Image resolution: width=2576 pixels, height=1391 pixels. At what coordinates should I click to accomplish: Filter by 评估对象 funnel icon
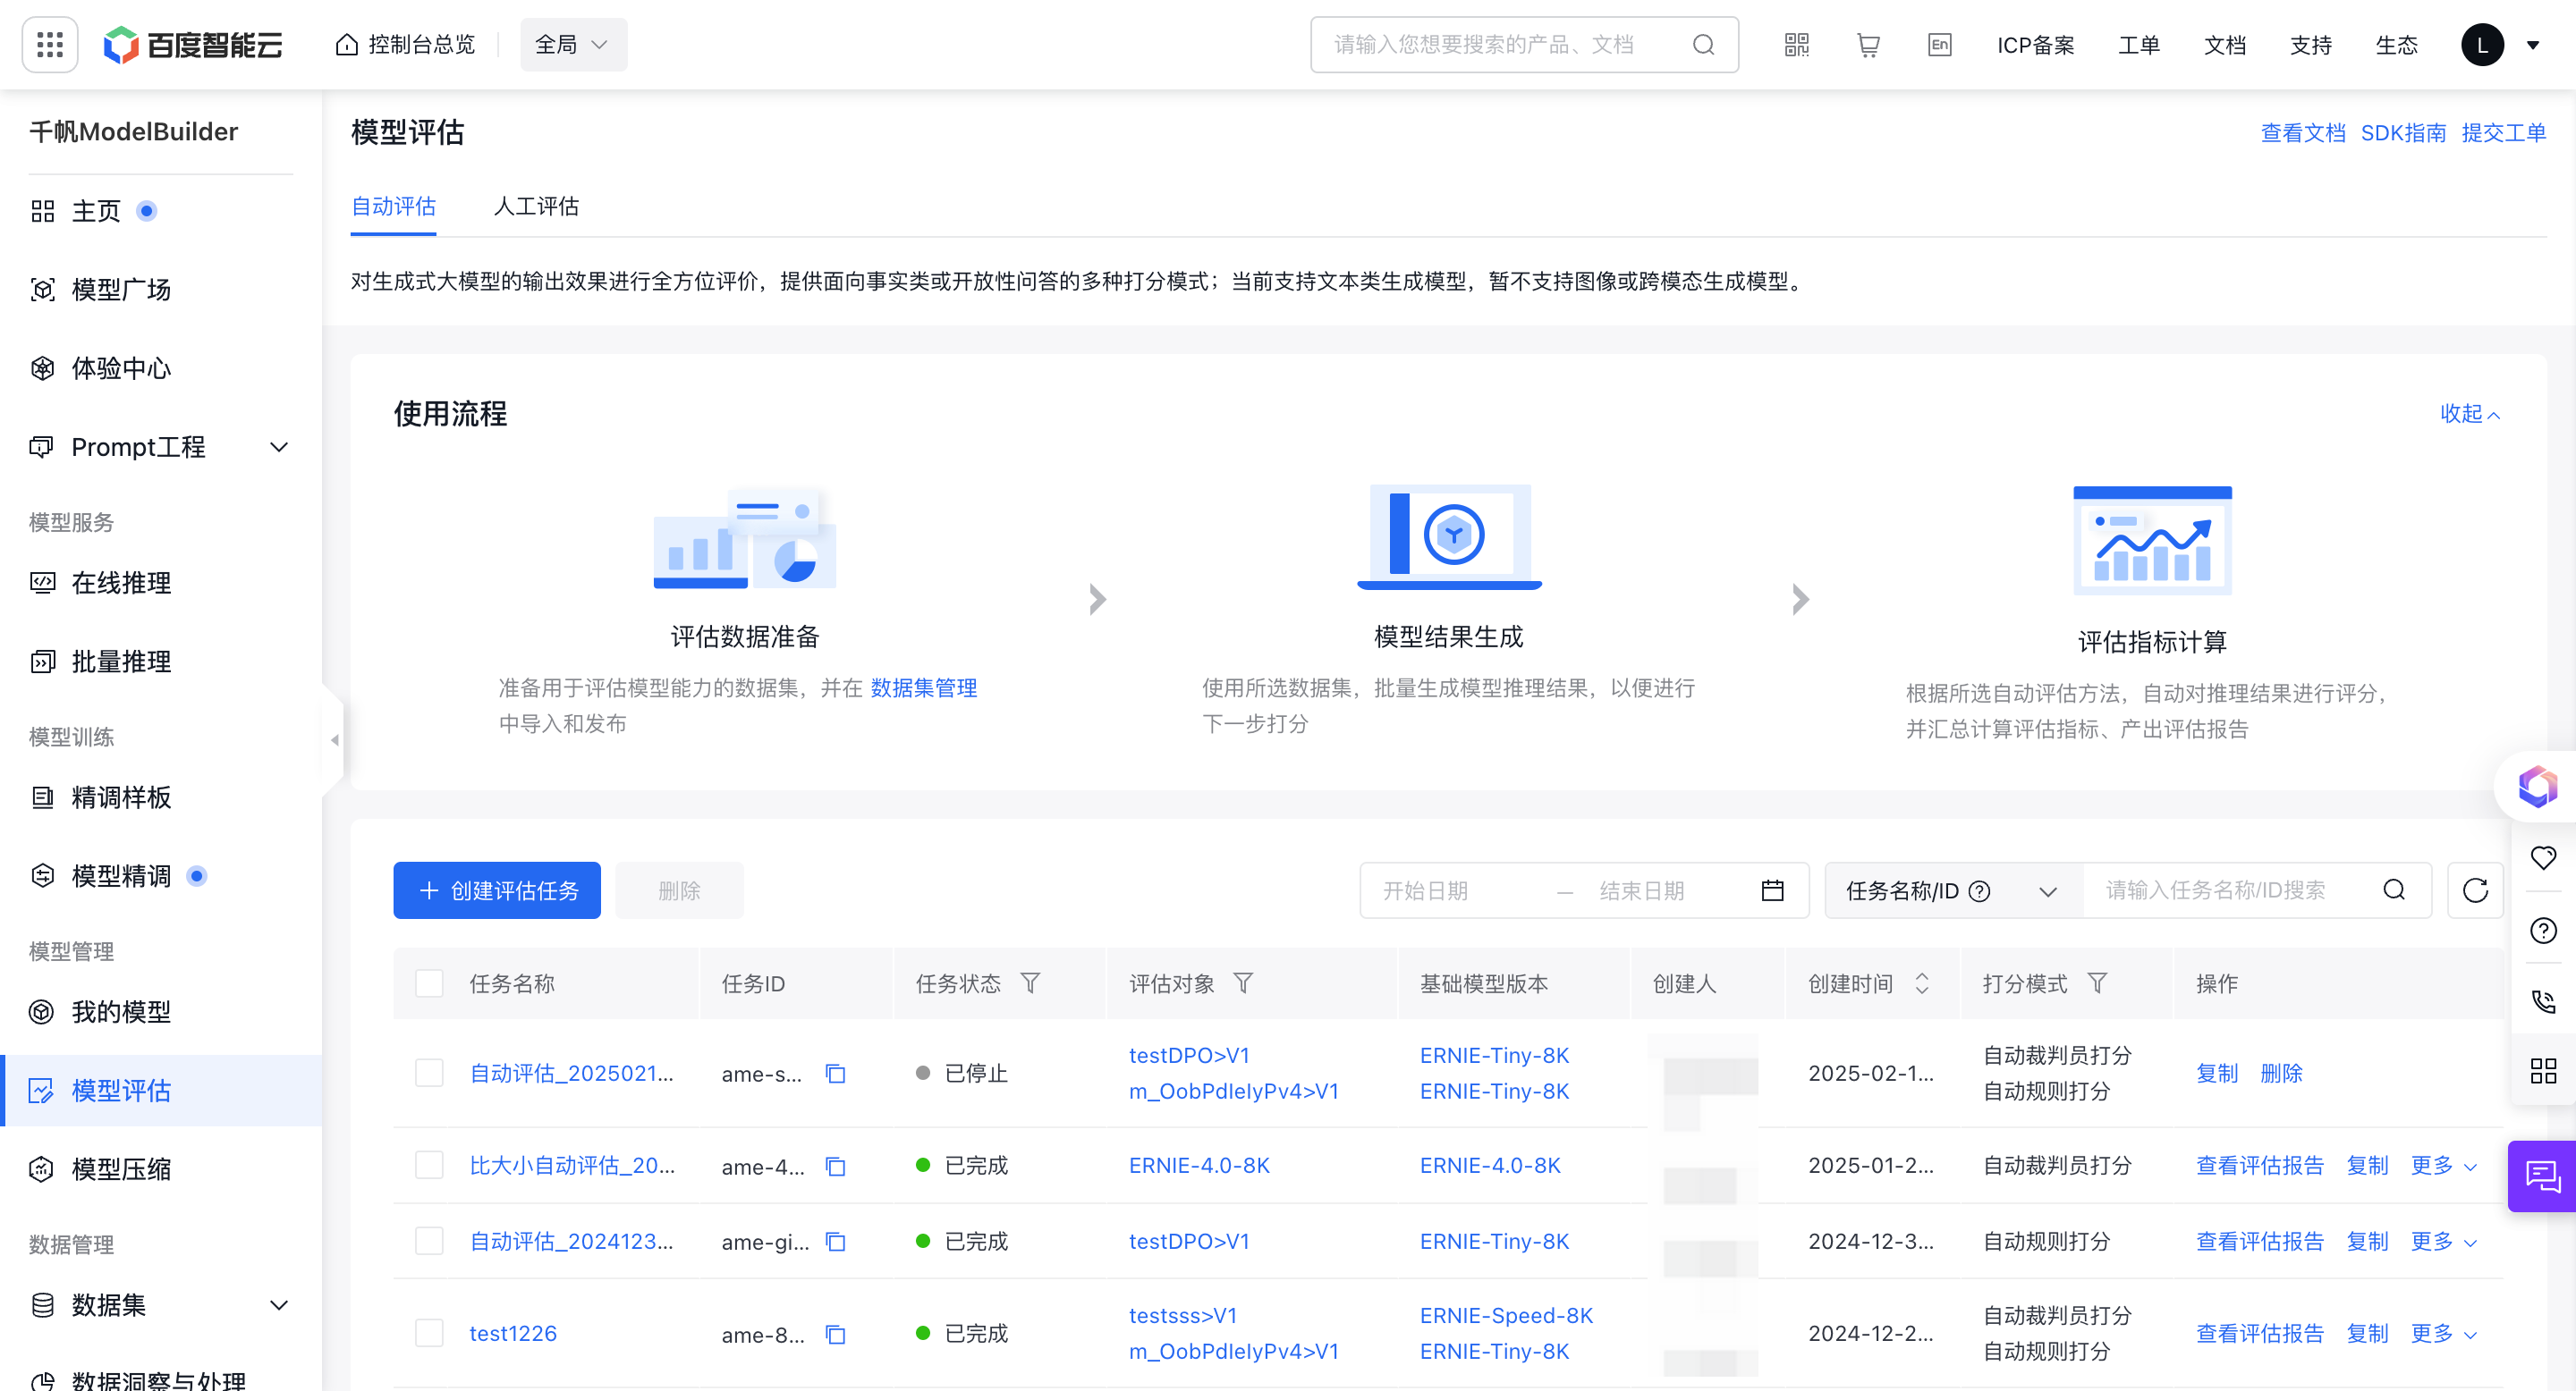tap(1243, 983)
